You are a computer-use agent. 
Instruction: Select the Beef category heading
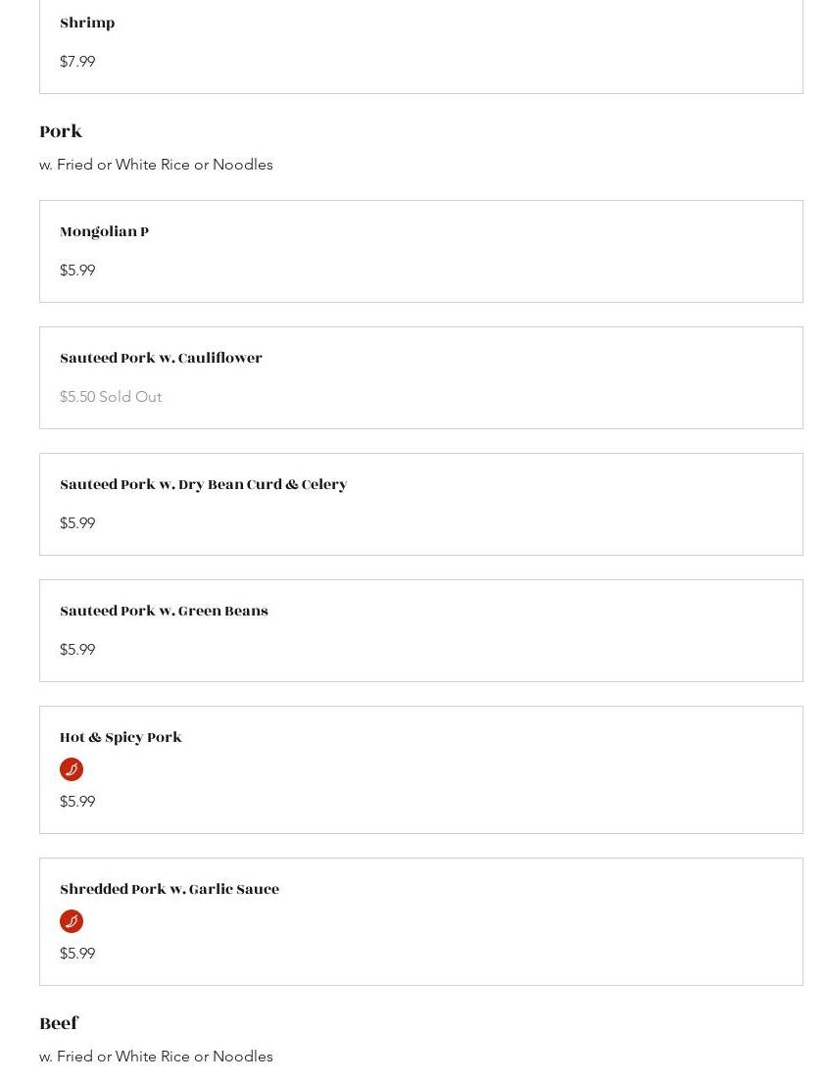point(59,1023)
